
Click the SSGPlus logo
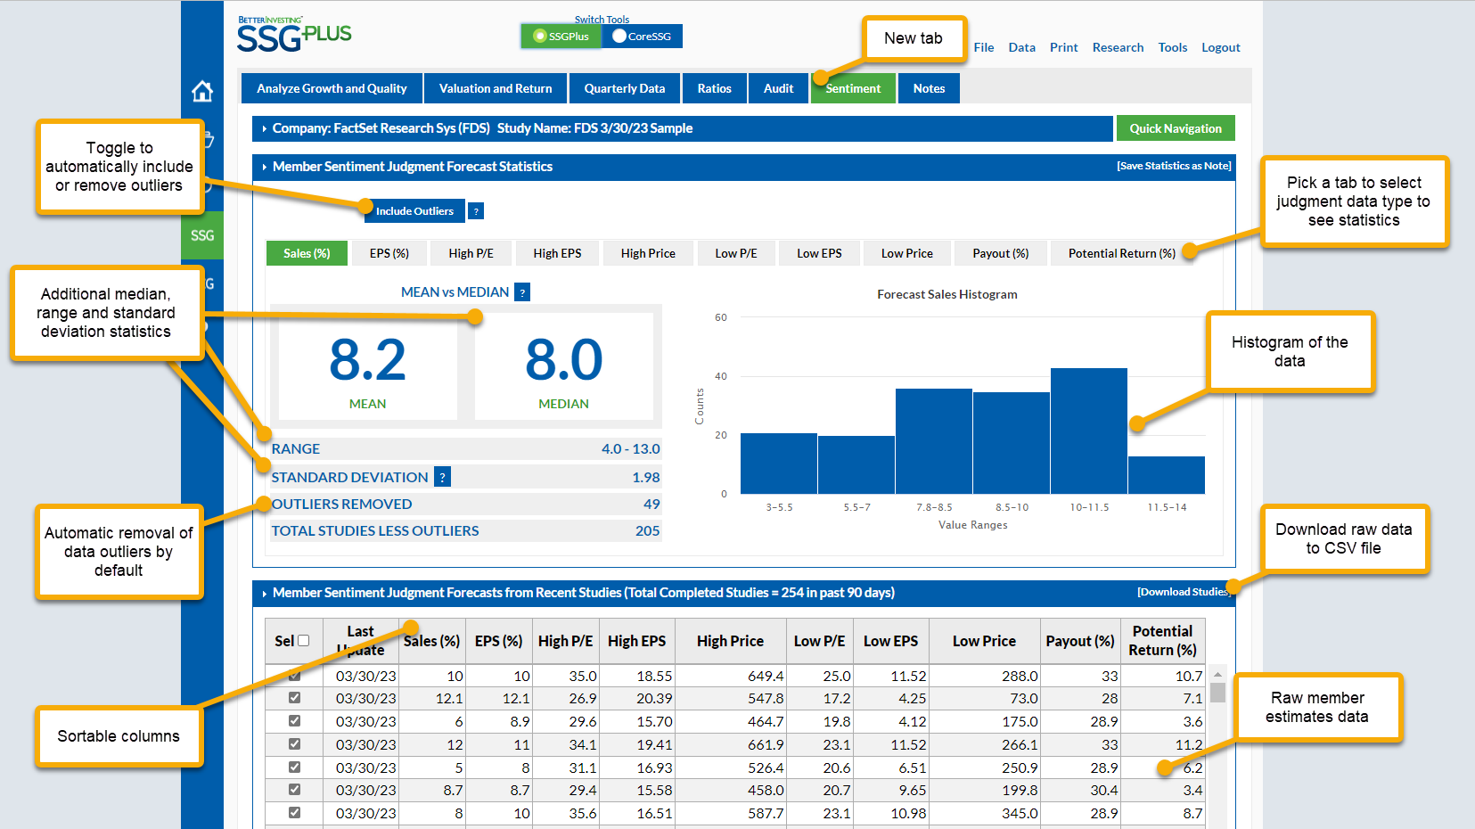tap(294, 35)
